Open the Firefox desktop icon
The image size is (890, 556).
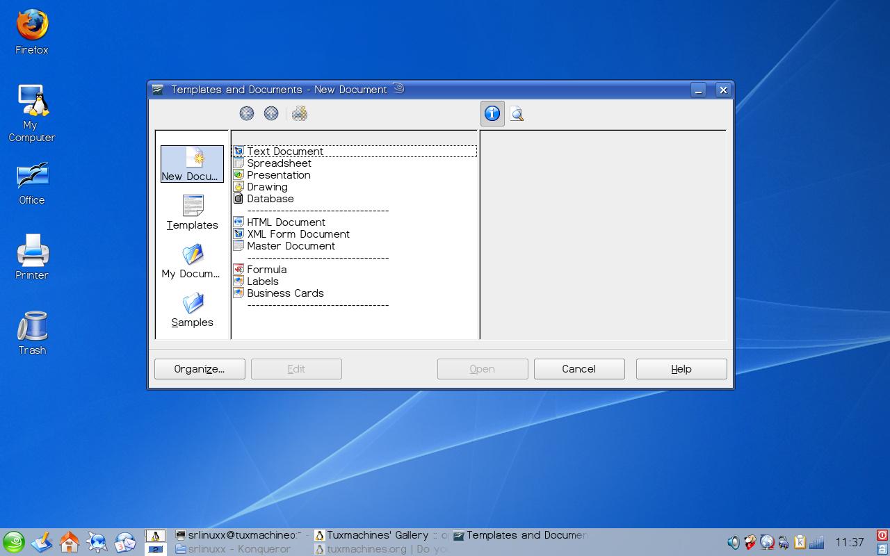[32, 32]
